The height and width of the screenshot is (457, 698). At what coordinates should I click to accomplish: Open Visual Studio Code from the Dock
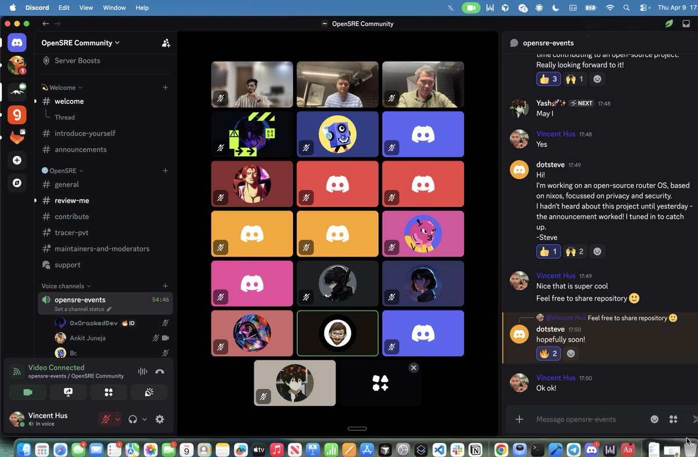point(438,449)
